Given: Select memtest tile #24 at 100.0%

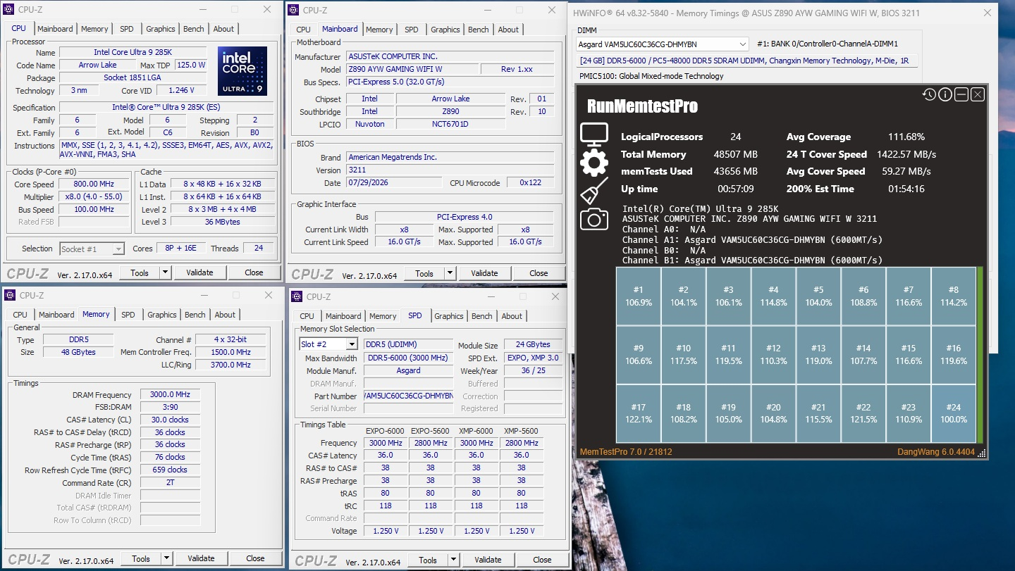Looking at the screenshot, I should (x=954, y=413).
